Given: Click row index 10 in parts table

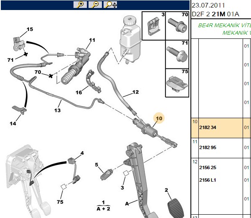Looking at the screenshot, I should point(195,122).
